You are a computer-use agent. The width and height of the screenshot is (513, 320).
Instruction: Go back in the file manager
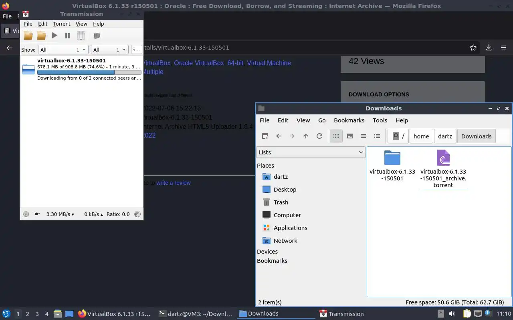click(x=279, y=136)
